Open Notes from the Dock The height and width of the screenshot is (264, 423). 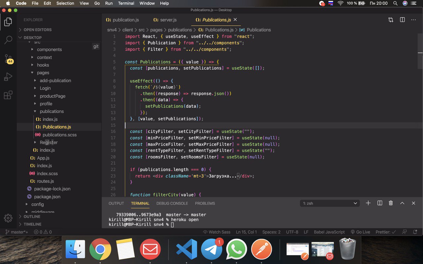(125, 249)
